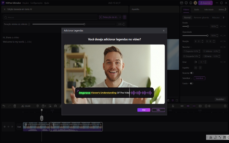Viewport: 229px width, 143px height.
Task: Open the Arquivo menu
Action: 25,3
